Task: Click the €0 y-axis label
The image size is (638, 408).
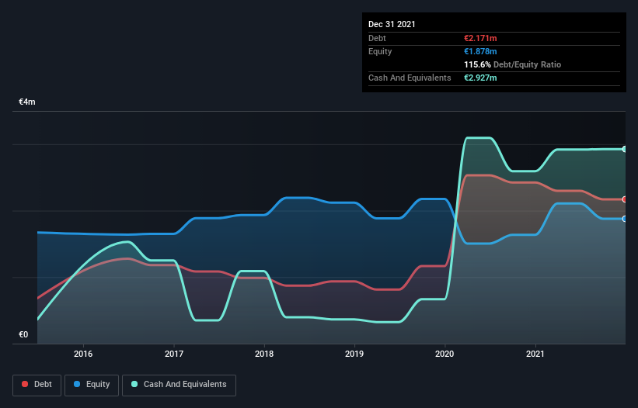Action: pos(23,334)
